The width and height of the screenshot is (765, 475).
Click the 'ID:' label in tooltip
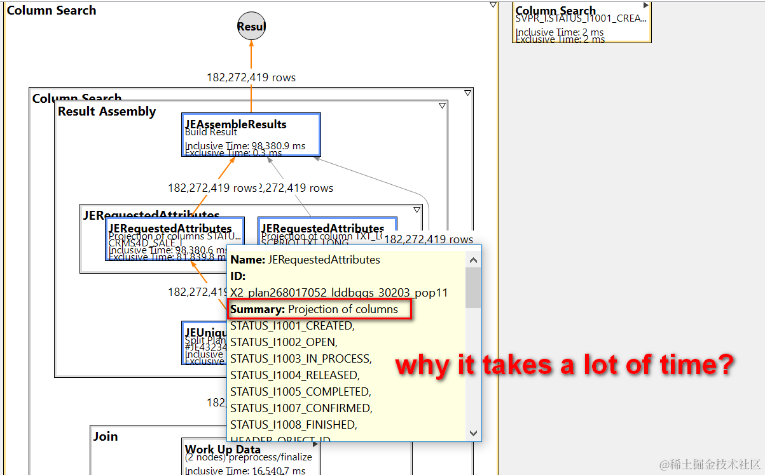(x=238, y=276)
